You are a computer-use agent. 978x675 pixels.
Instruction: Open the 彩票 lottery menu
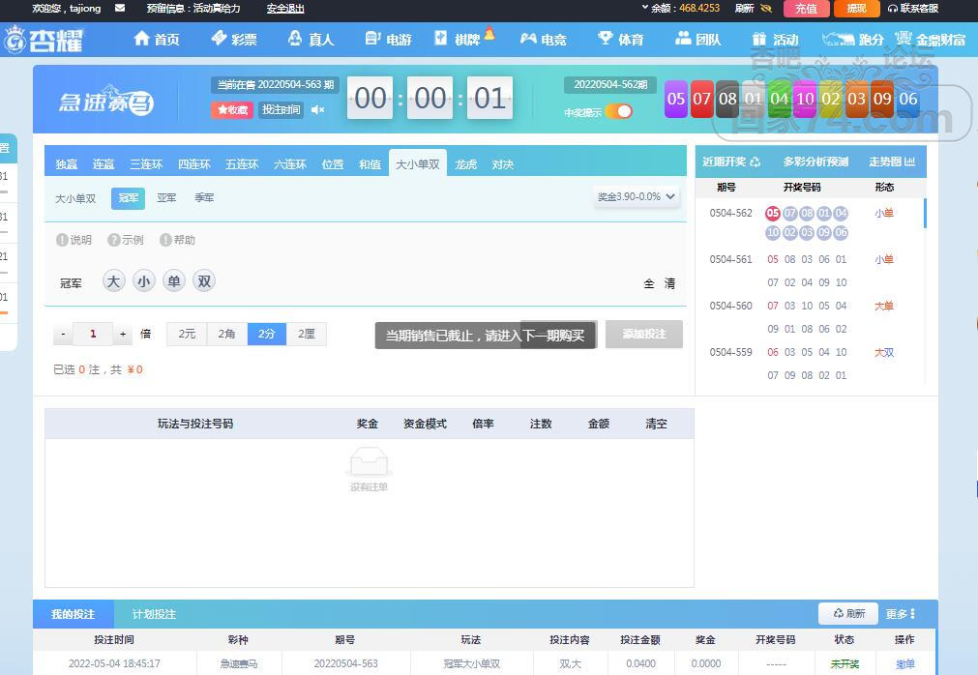tap(234, 40)
